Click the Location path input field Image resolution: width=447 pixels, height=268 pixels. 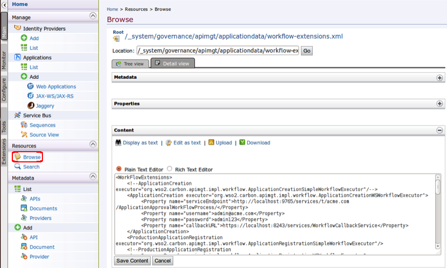tap(217, 50)
